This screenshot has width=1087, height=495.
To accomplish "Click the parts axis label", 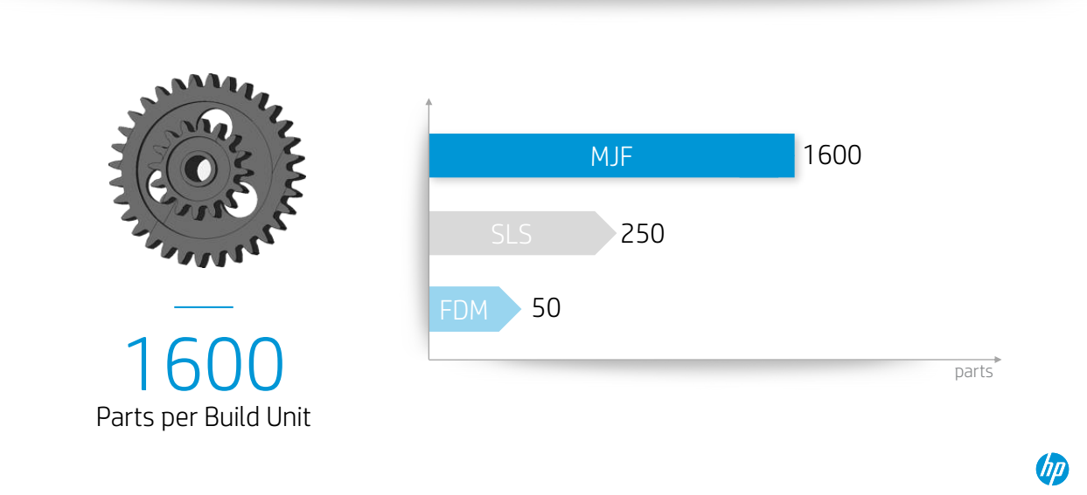I will 973,372.
